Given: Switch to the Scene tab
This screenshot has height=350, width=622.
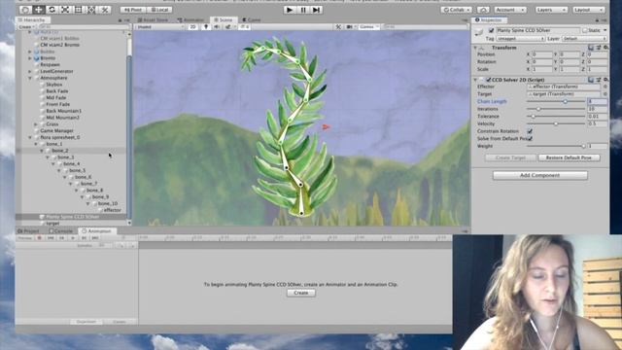Looking at the screenshot, I should [224, 19].
